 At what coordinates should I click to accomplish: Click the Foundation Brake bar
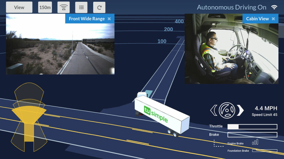(264, 151)
